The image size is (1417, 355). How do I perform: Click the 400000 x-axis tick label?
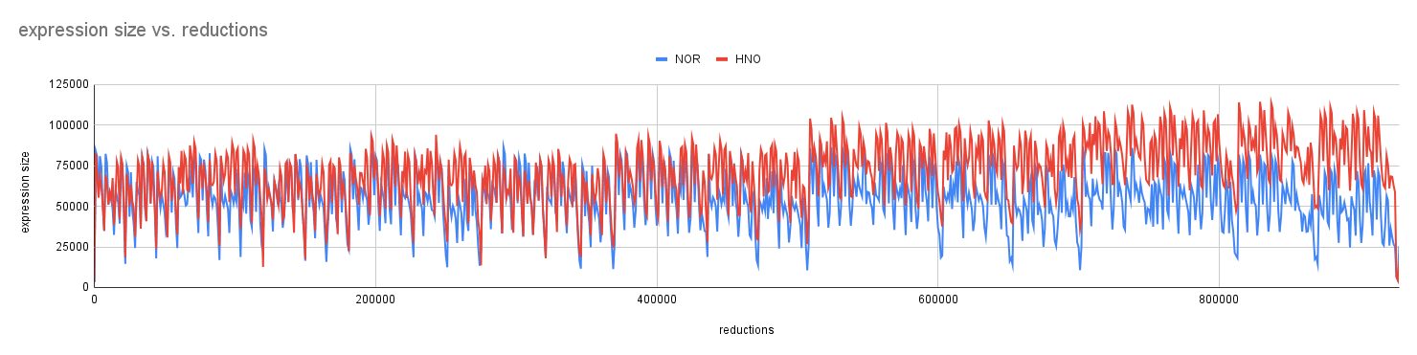[657, 300]
